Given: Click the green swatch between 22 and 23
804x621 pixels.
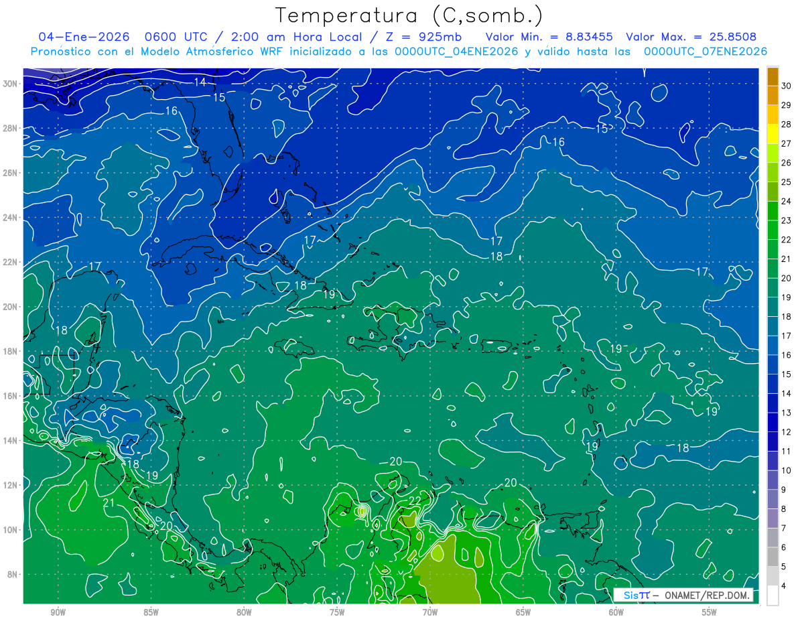Looking at the screenshot, I should click(773, 230).
